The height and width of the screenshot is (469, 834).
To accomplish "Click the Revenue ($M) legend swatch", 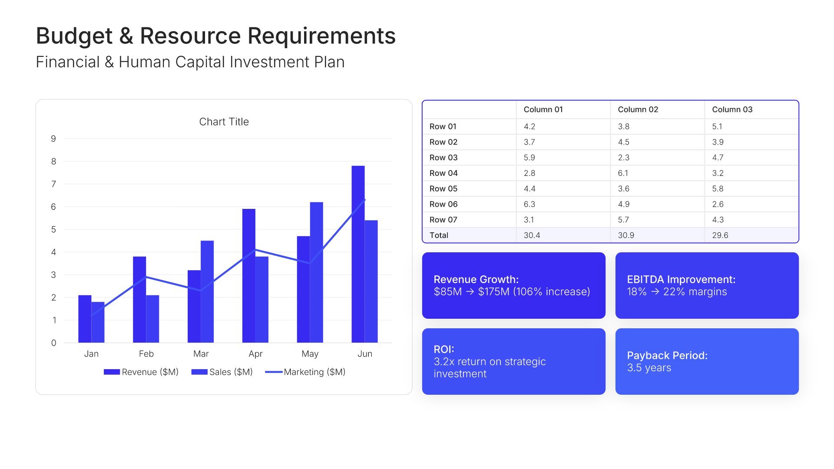I will click(x=112, y=372).
